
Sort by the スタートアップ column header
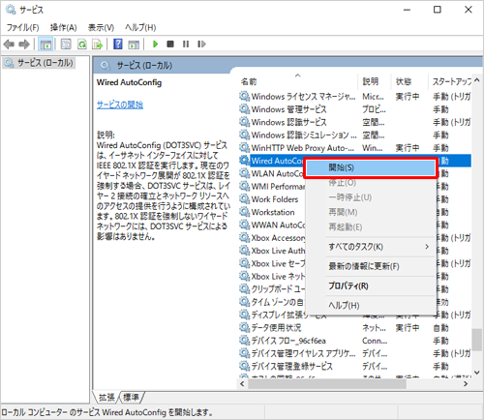click(x=450, y=81)
